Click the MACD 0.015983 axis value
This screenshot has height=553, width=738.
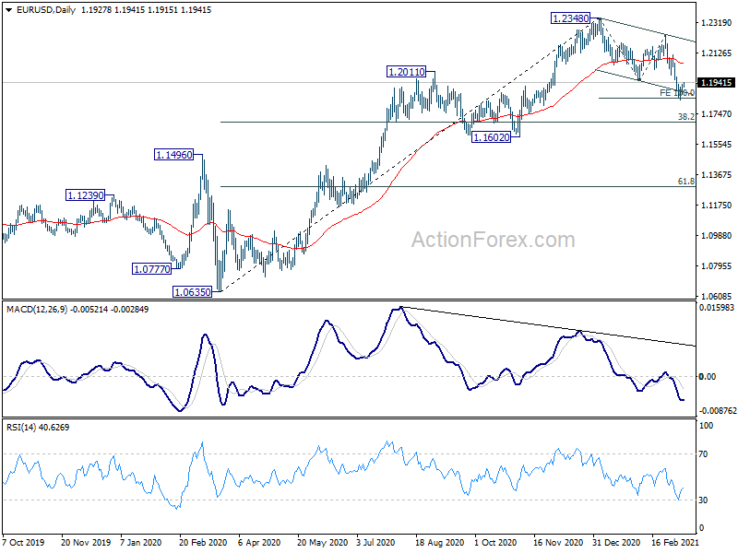[x=717, y=308]
